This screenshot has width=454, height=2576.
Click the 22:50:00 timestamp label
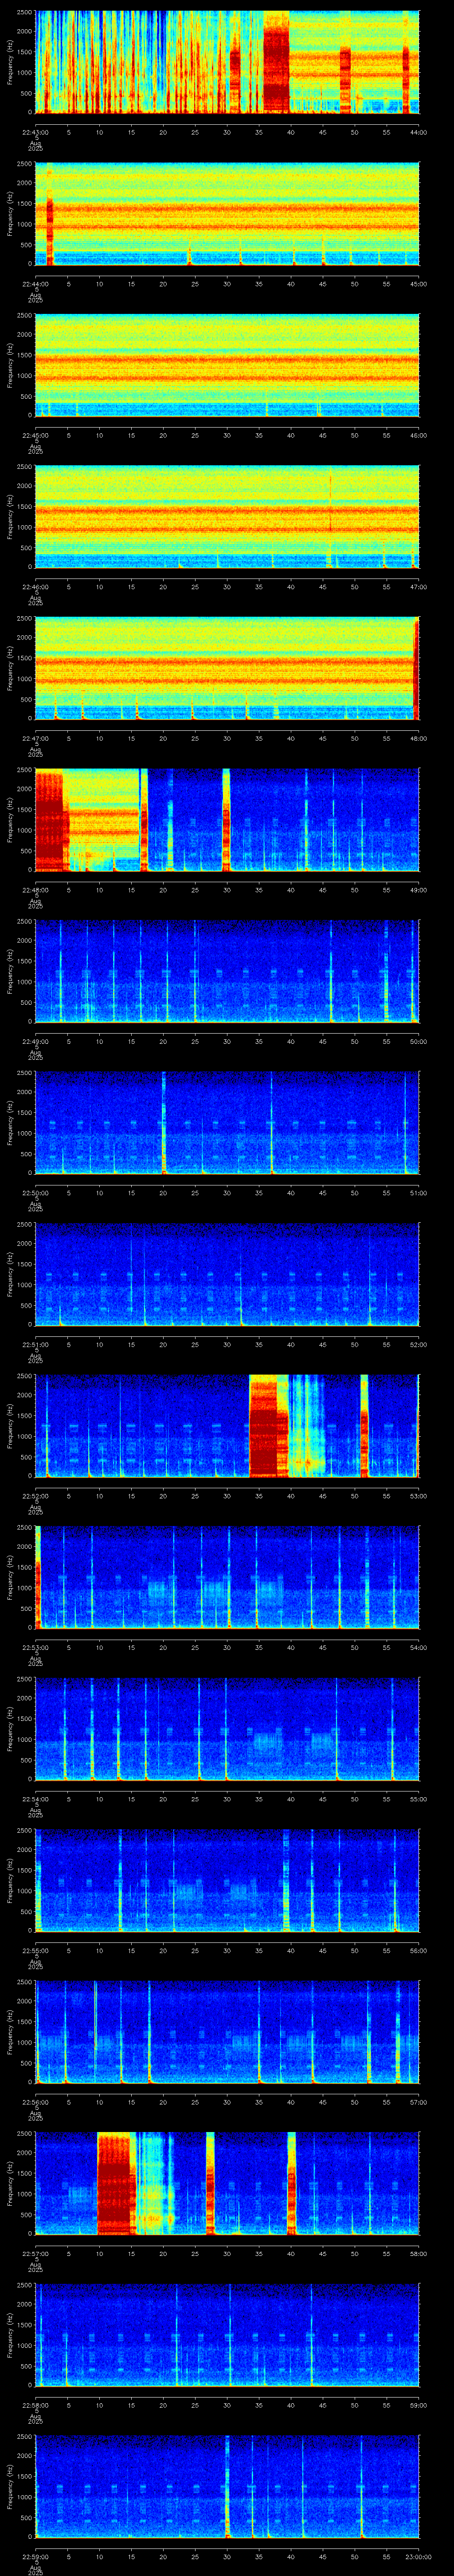tap(35, 1193)
